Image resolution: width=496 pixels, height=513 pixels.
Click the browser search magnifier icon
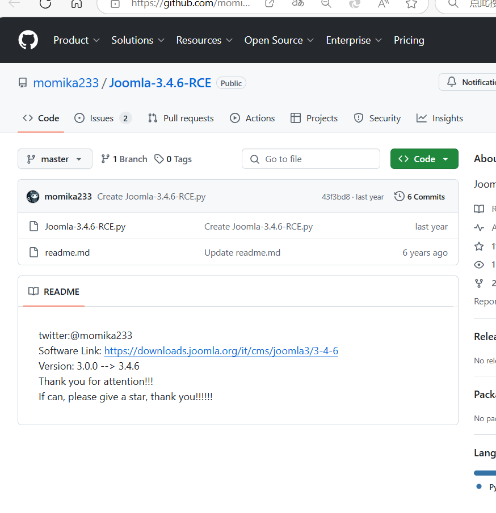[453, 3]
